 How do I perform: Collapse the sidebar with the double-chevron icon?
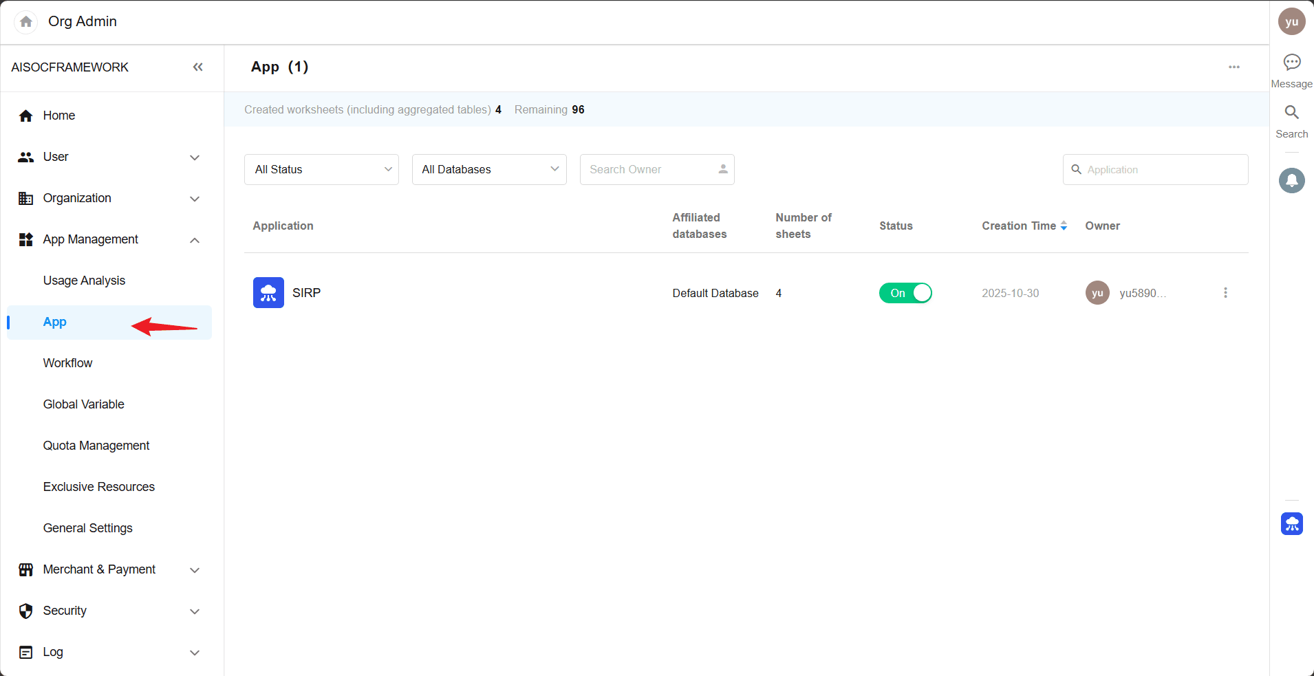point(197,67)
